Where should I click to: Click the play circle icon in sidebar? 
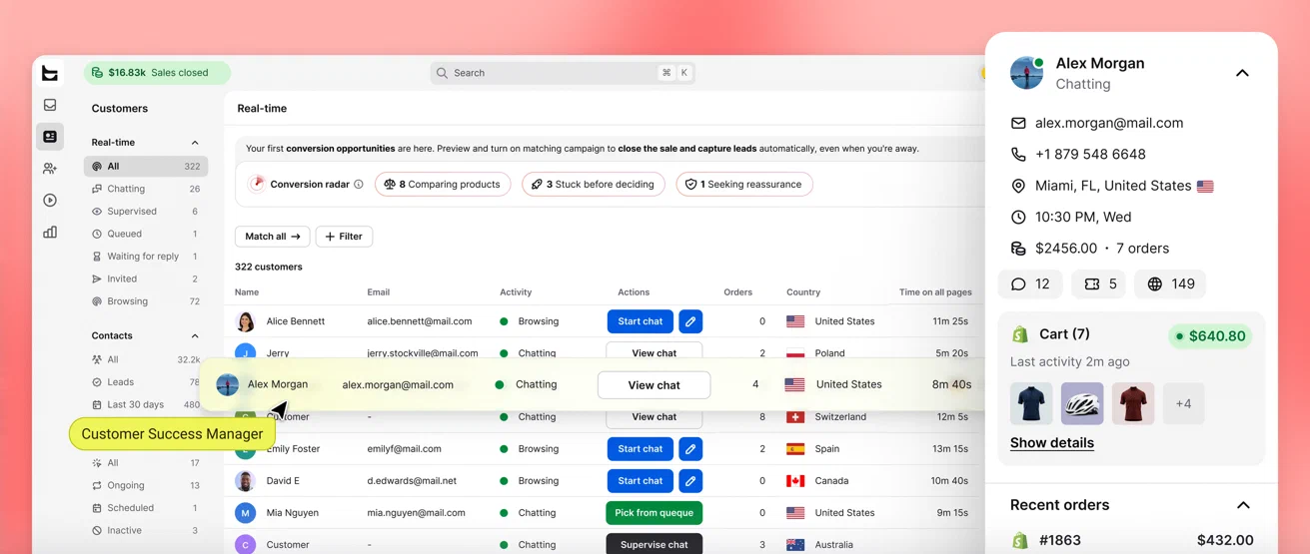point(50,201)
